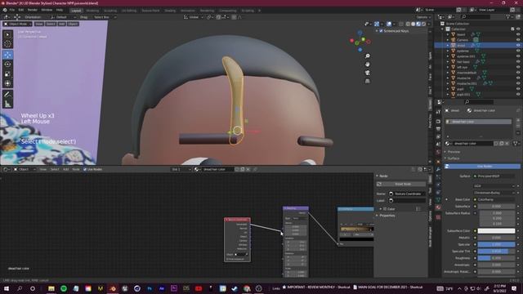Select the Move tool in the toolbar
This screenshot has height=294, width=523.
click(7, 55)
